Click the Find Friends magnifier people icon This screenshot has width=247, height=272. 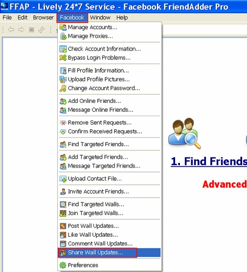point(184,133)
